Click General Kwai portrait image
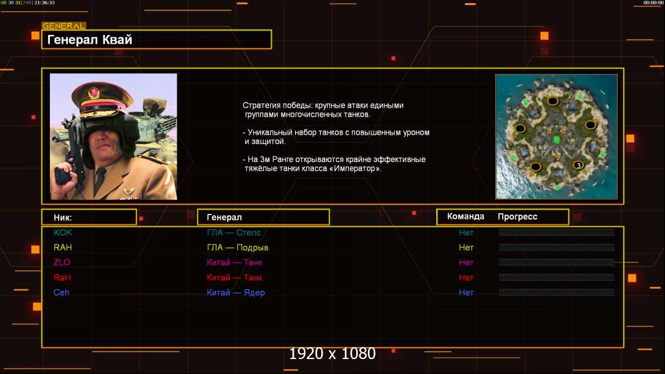This screenshot has width=665, height=374. [114, 137]
